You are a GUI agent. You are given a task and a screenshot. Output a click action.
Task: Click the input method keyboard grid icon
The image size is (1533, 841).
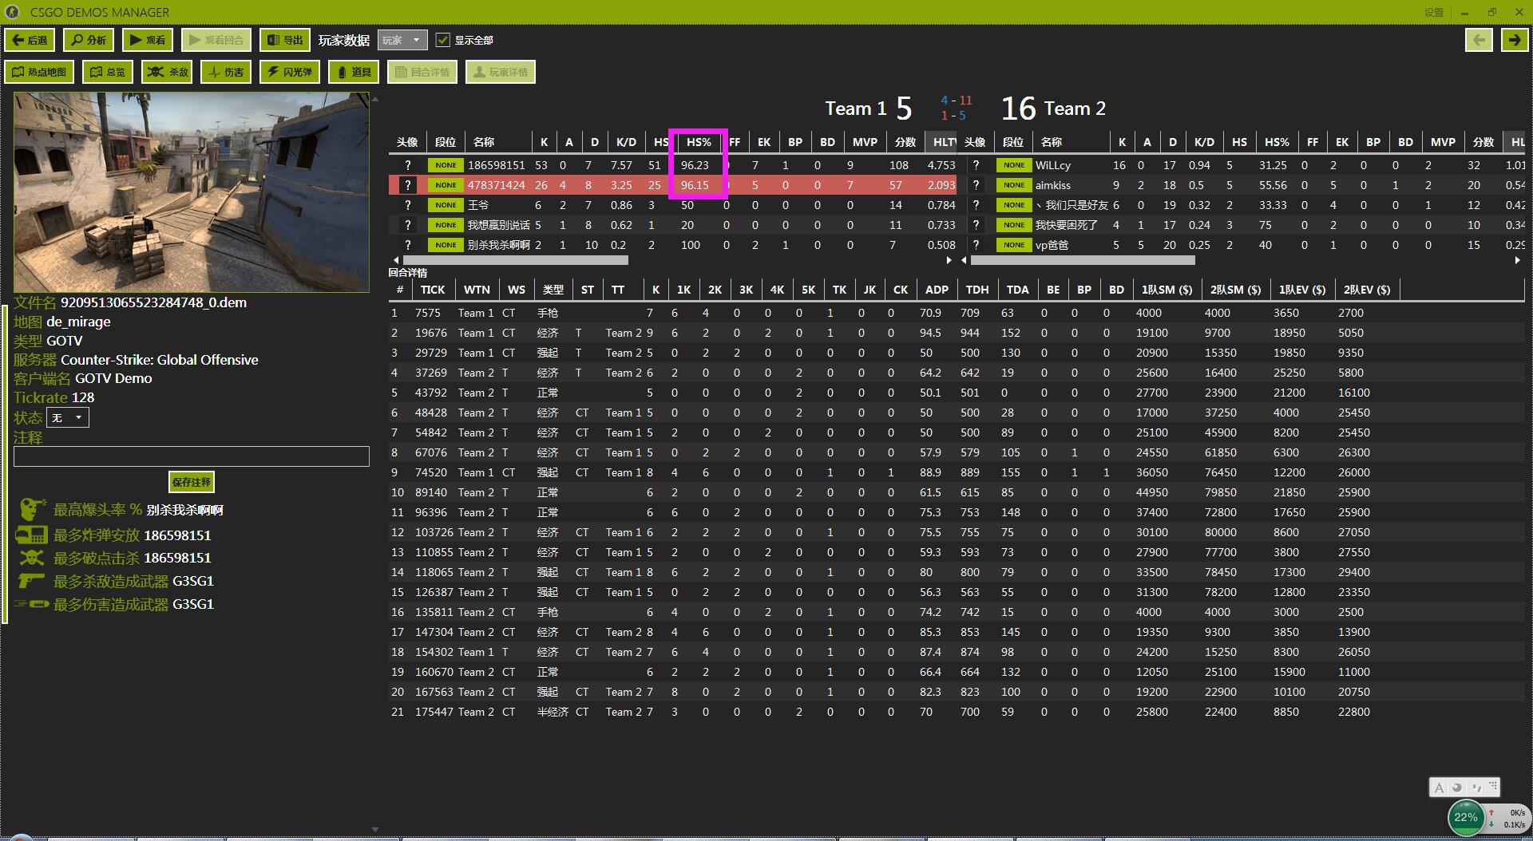tap(1492, 788)
